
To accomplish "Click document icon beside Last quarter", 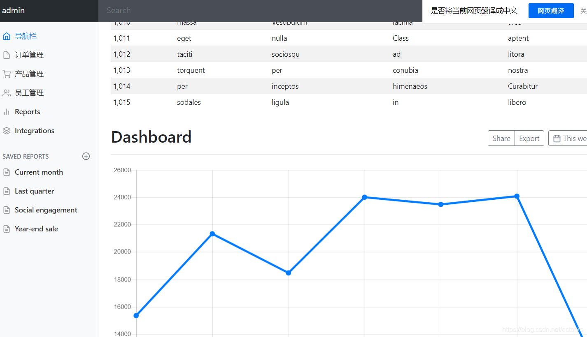I will pyautogui.click(x=6, y=191).
